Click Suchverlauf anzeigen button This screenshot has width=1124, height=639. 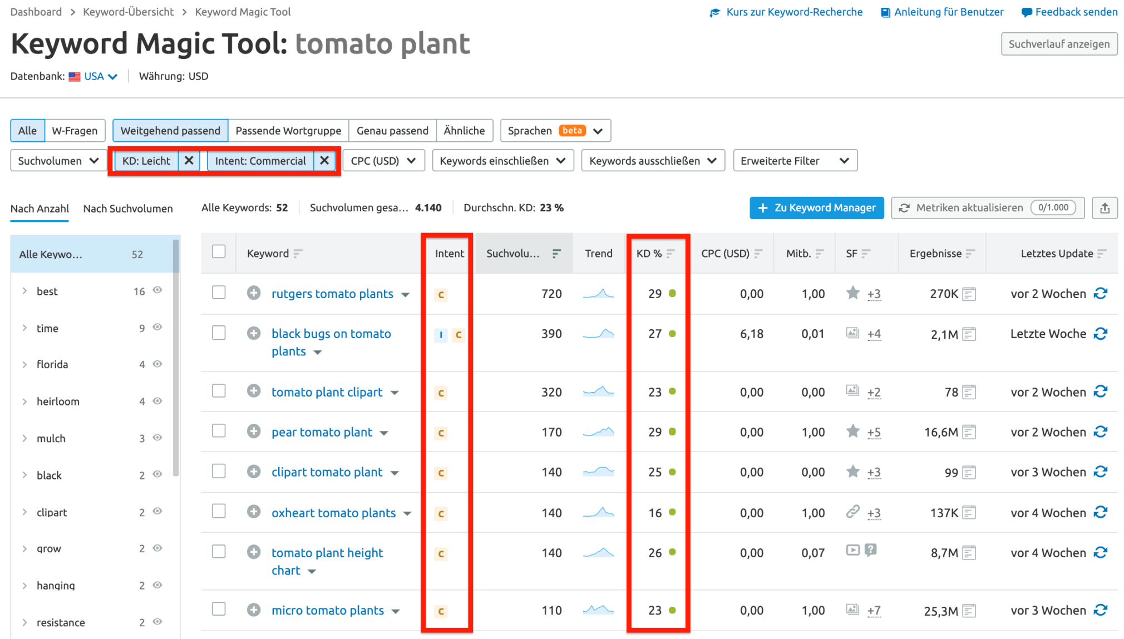tap(1059, 44)
